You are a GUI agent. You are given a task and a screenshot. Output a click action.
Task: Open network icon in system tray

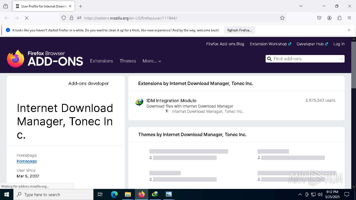point(313,194)
